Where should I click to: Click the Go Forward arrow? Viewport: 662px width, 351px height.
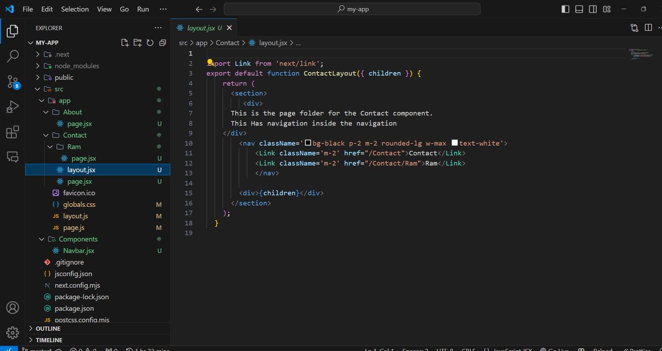pyautogui.click(x=213, y=9)
